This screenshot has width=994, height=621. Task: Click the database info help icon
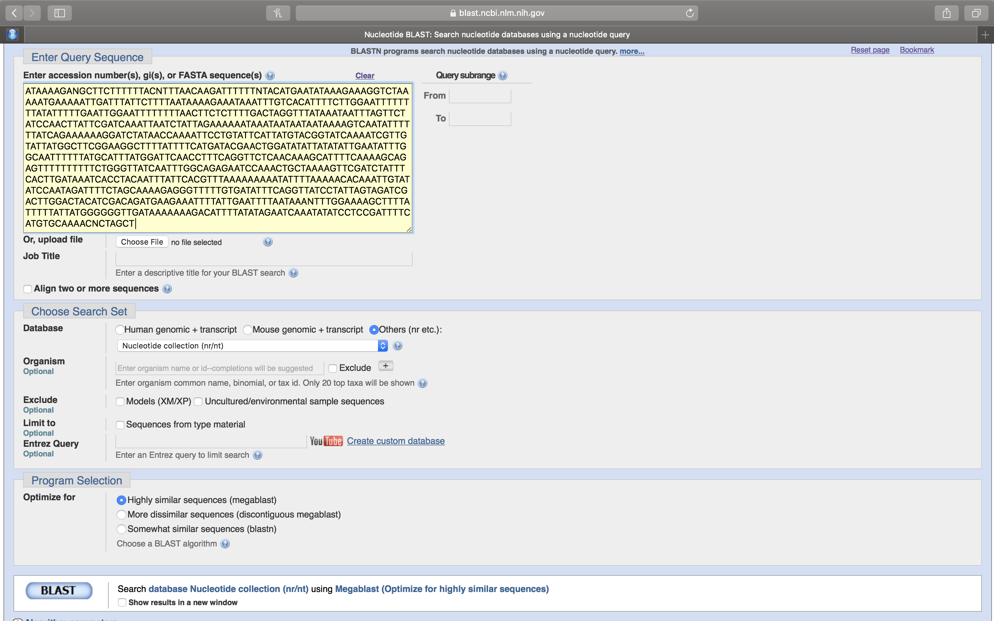(x=398, y=346)
